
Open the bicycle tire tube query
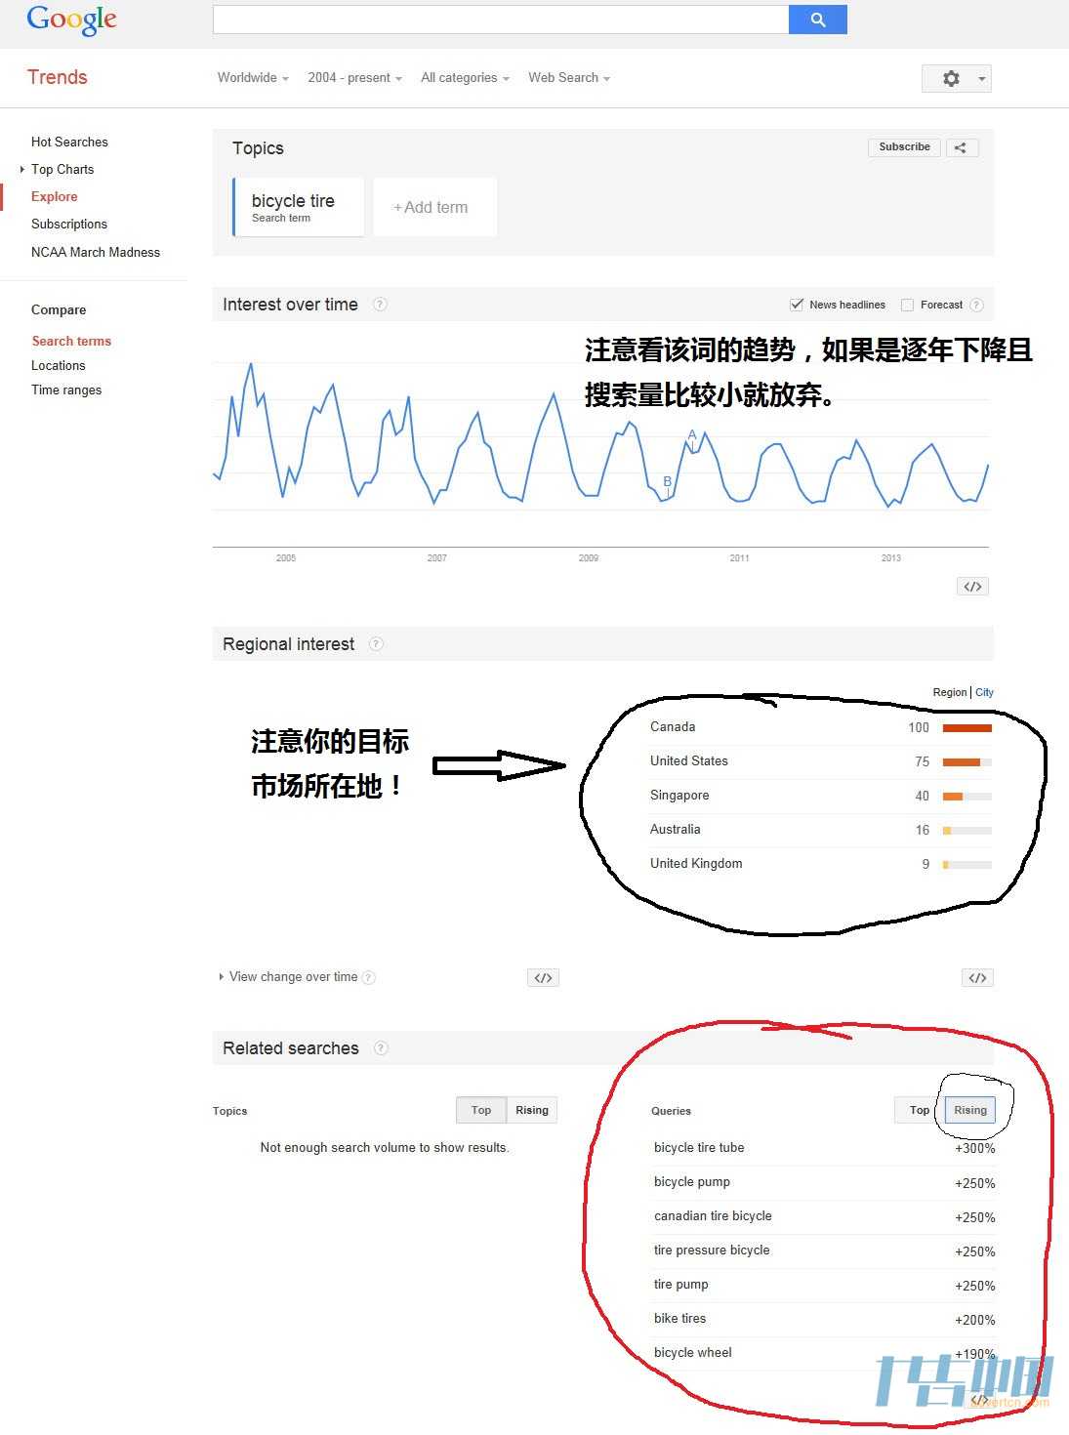click(x=699, y=1148)
